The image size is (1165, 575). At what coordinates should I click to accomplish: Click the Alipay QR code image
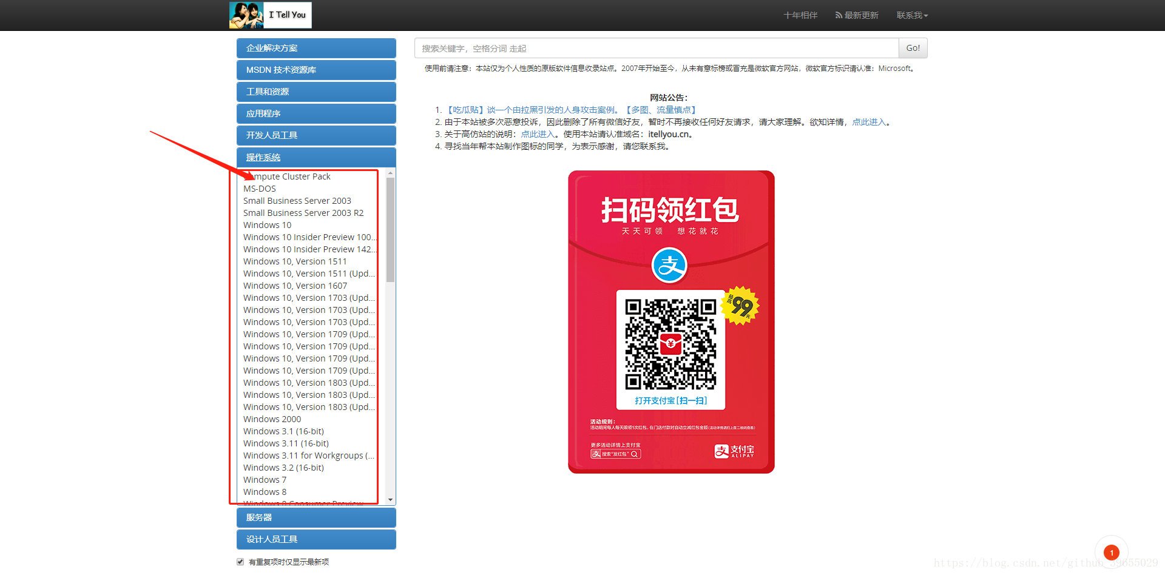[670, 344]
